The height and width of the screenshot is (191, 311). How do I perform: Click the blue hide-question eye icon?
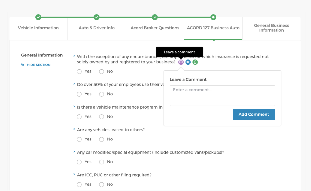(x=188, y=62)
